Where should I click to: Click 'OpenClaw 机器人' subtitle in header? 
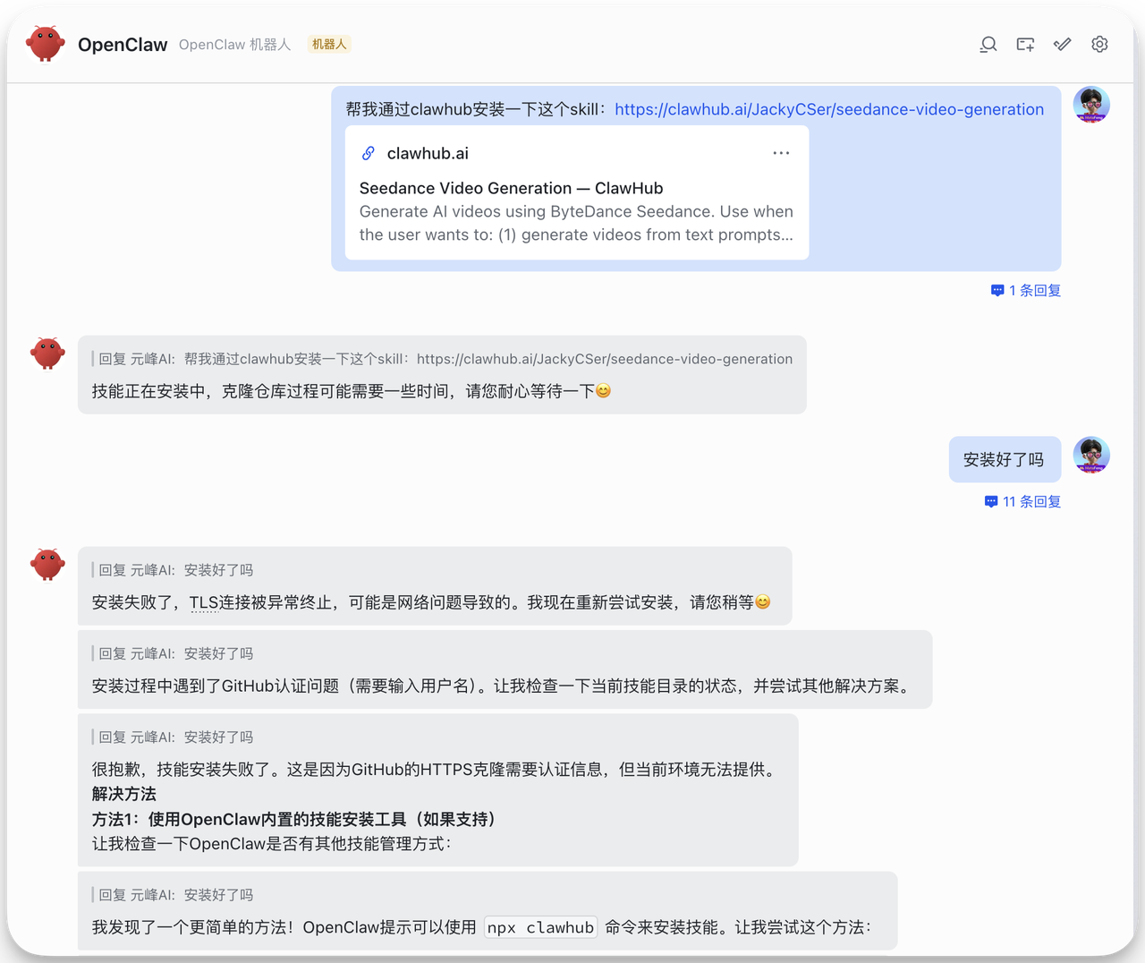pyautogui.click(x=234, y=45)
